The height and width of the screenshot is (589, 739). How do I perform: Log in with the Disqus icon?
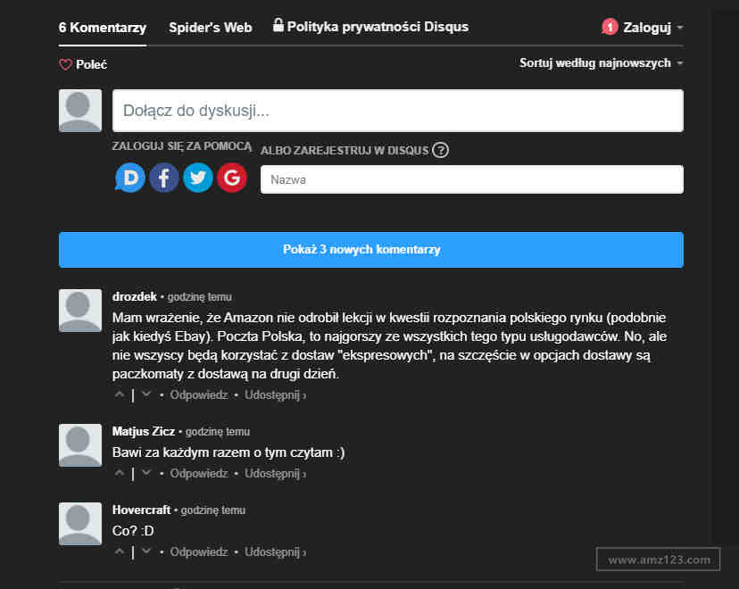130,178
